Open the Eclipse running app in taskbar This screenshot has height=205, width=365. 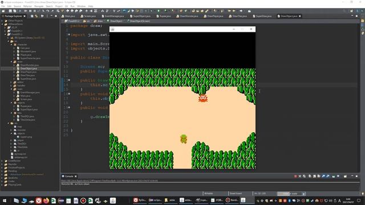tap(155, 200)
